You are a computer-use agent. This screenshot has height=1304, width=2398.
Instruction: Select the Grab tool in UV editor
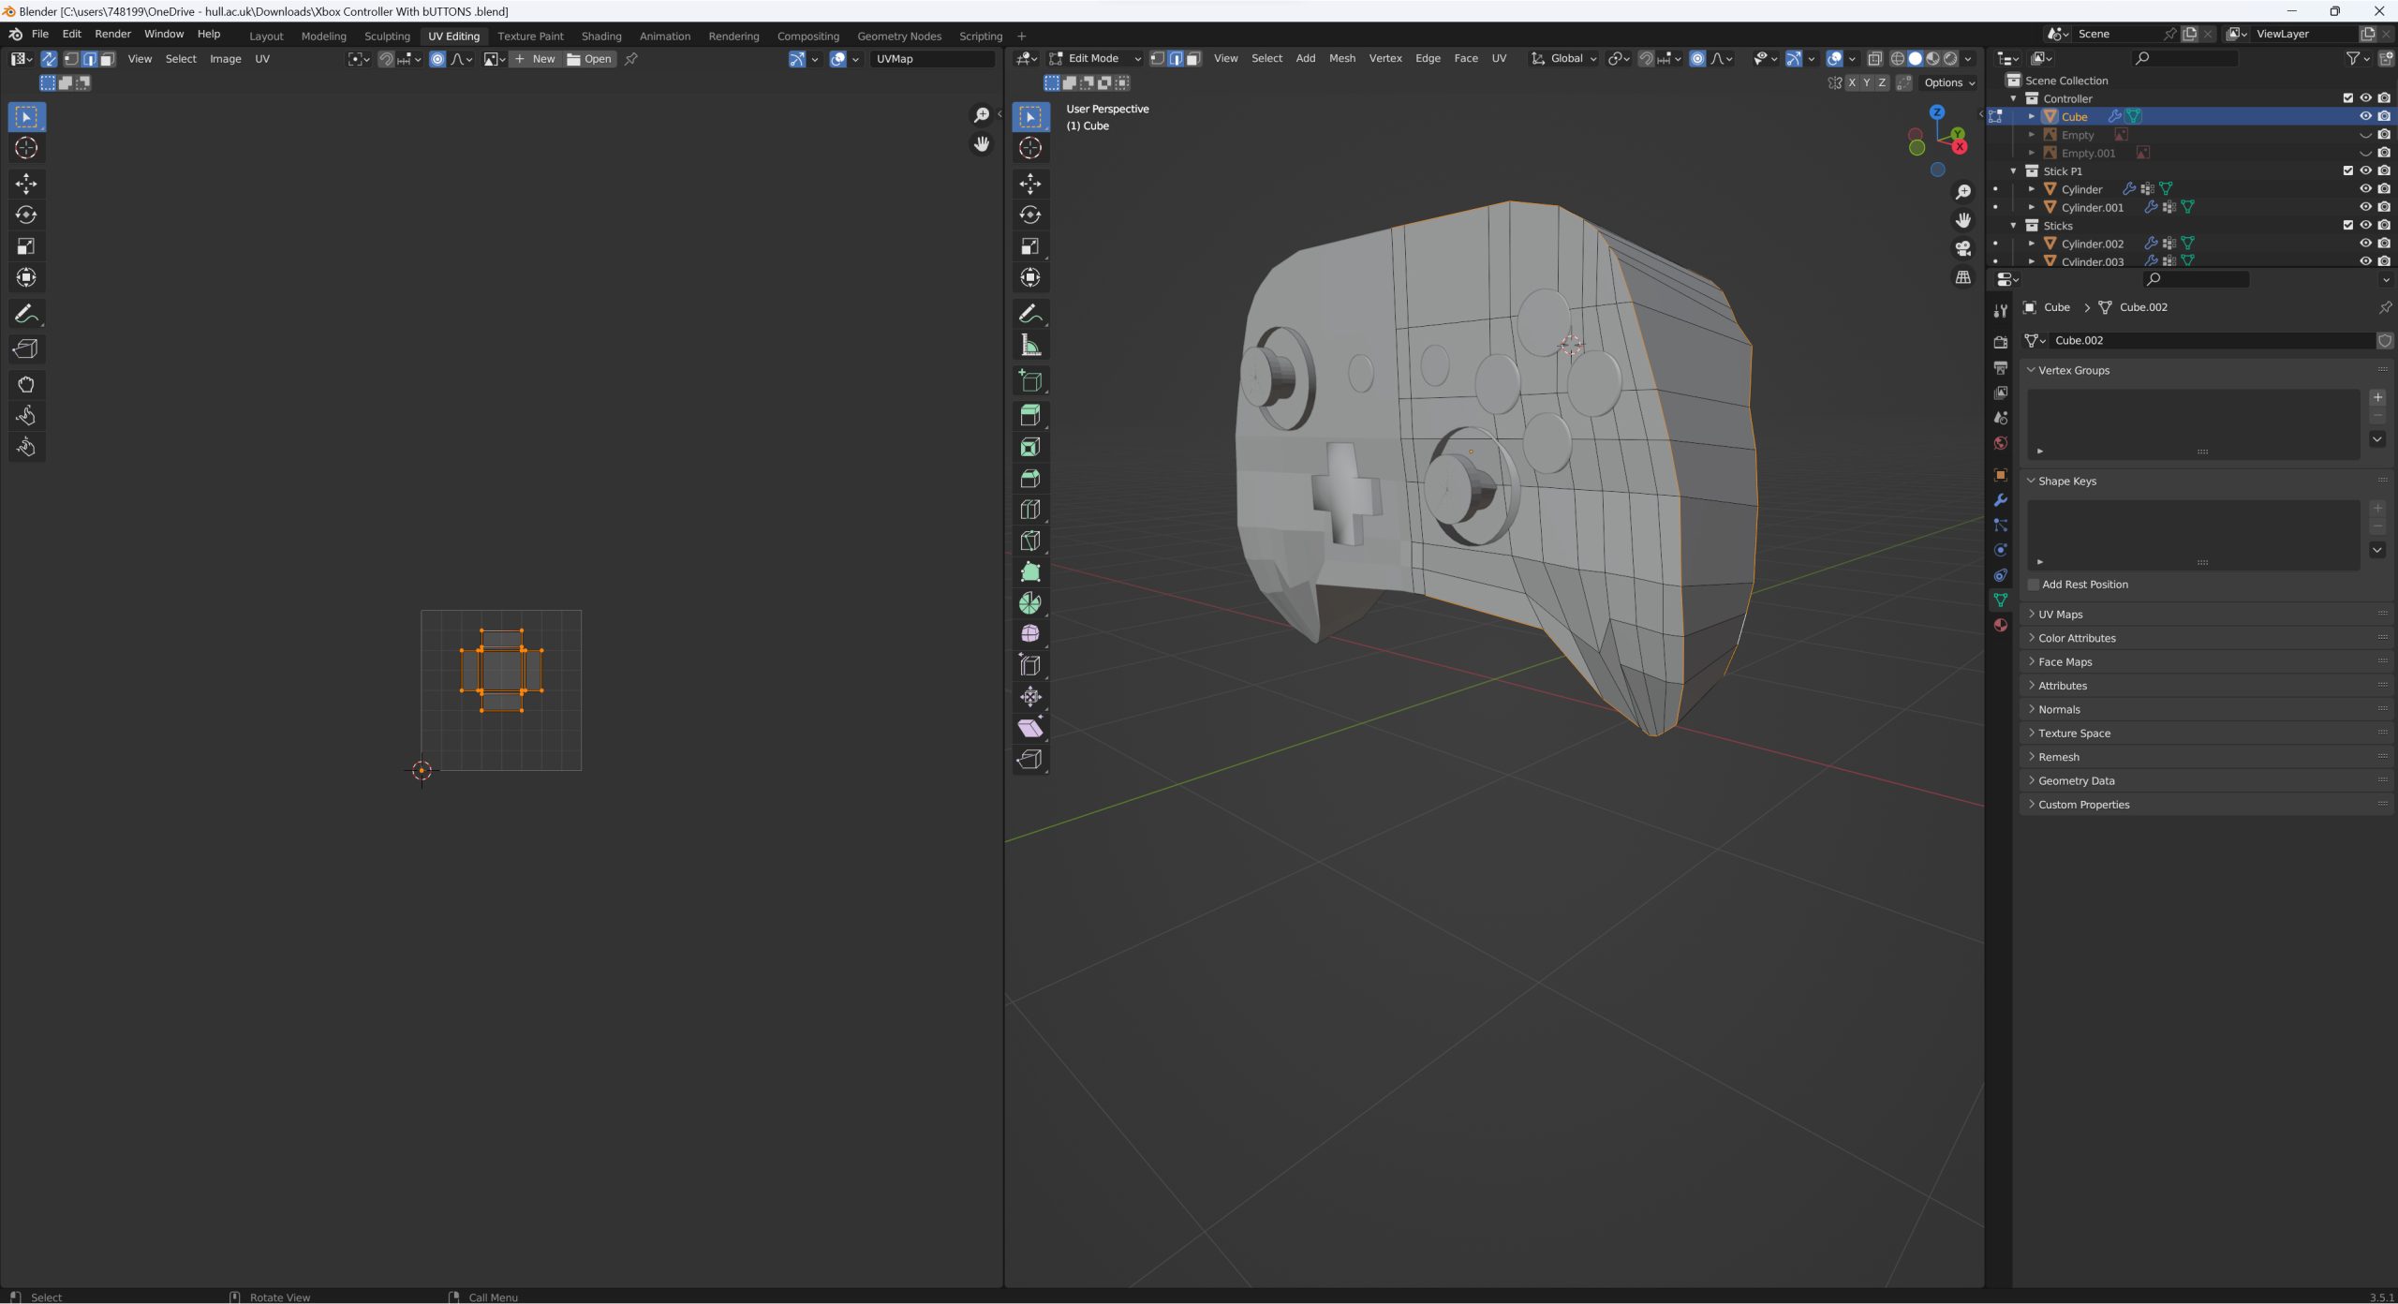(x=26, y=385)
